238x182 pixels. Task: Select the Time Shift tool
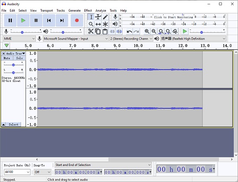[98, 24]
